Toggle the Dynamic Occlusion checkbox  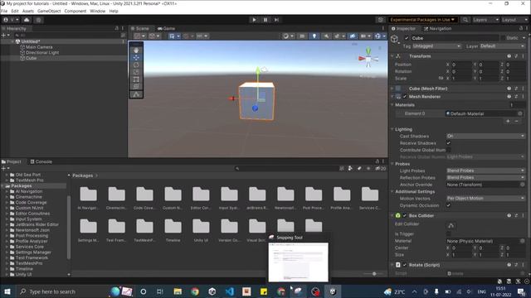[448, 205]
